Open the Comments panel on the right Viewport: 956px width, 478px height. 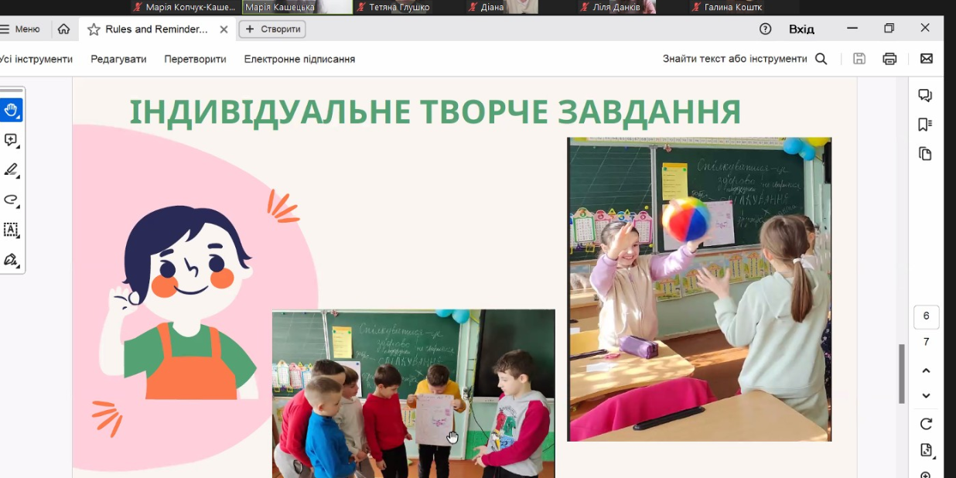[x=925, y=95]
